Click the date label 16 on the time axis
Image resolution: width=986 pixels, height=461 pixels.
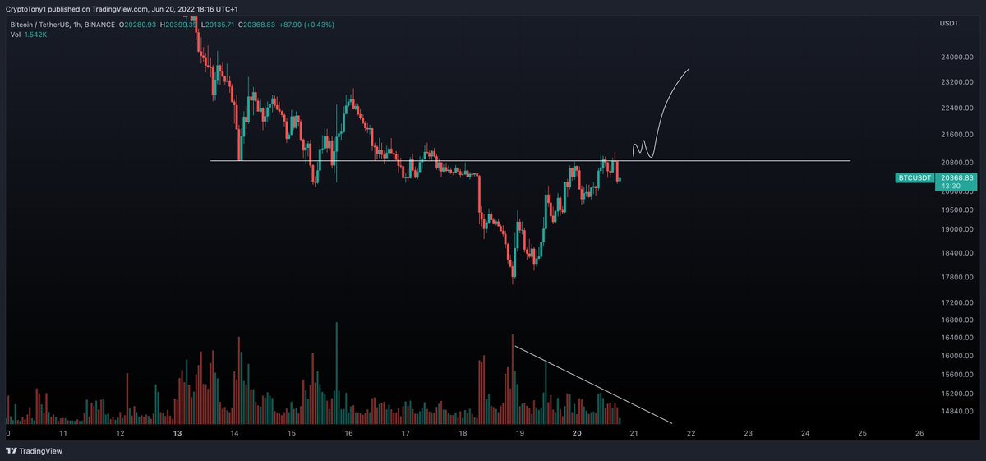[348, 433]
